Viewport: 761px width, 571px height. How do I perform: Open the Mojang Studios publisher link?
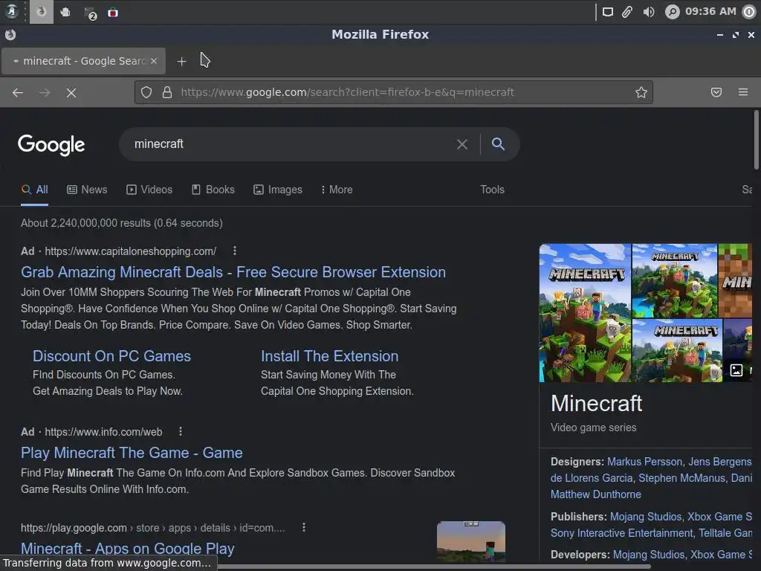646,517
